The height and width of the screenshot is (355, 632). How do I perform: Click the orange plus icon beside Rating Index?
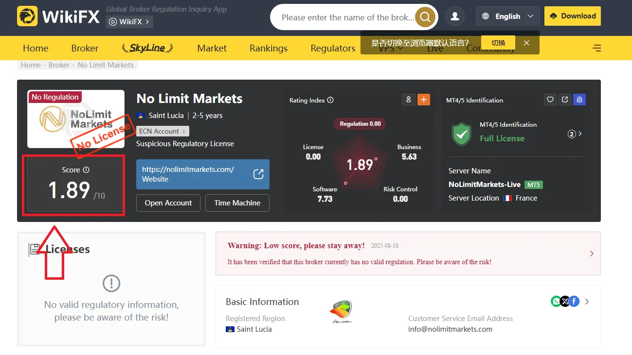pyautogui.click(x=423, y=100)
